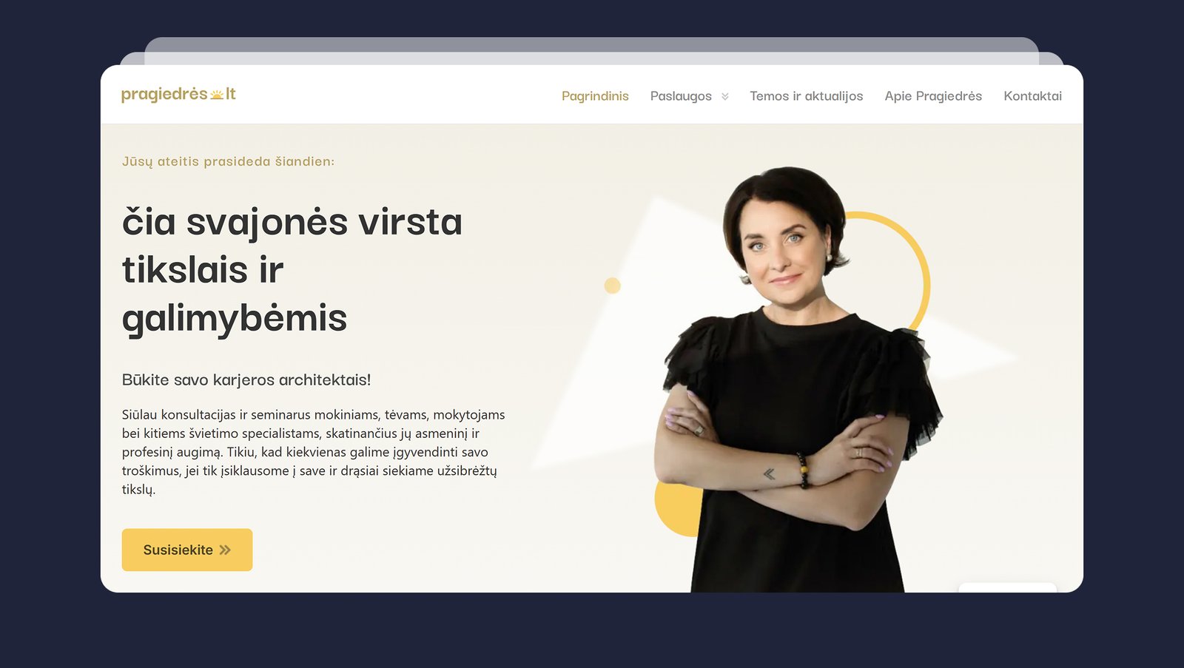Screen dimensions: 1184x668
Task: Click the yellow semicircle beside the woman's elbow
Action: (678, 509)
